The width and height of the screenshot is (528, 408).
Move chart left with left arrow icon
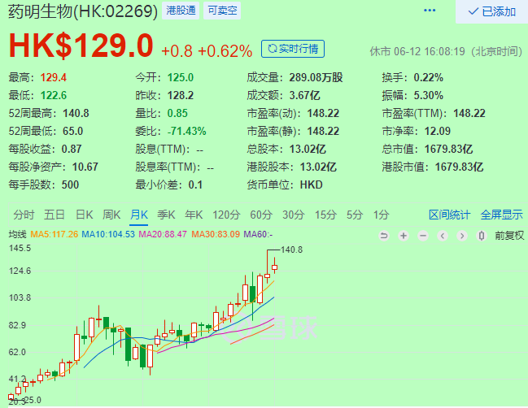443,236
